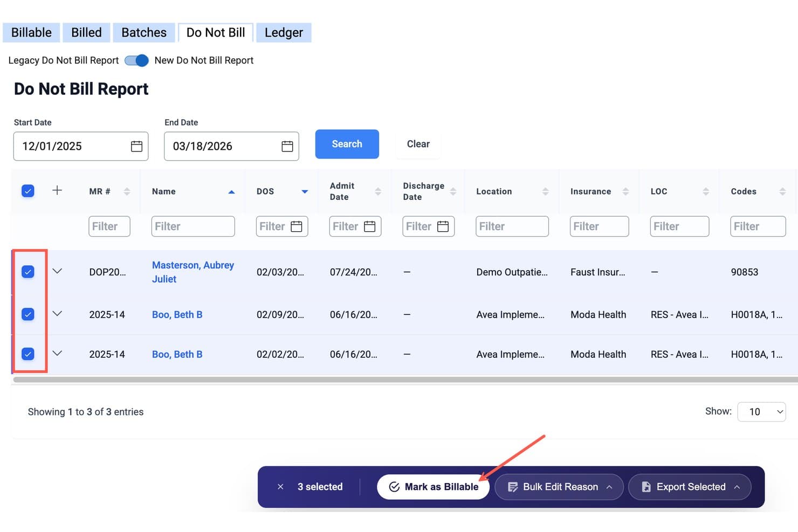Click the 90853 code cell
The image size is (798, 532).
[745, 272]
